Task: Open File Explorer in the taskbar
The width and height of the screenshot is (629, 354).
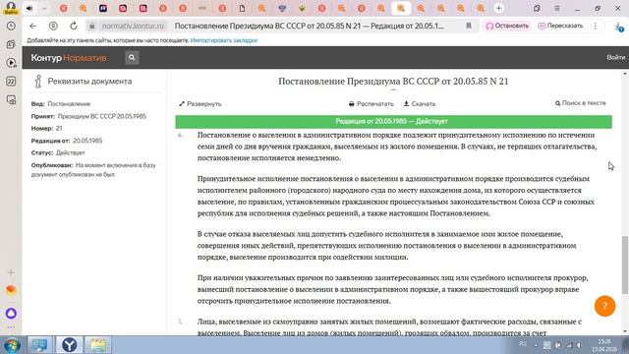Action: point(97,345)
